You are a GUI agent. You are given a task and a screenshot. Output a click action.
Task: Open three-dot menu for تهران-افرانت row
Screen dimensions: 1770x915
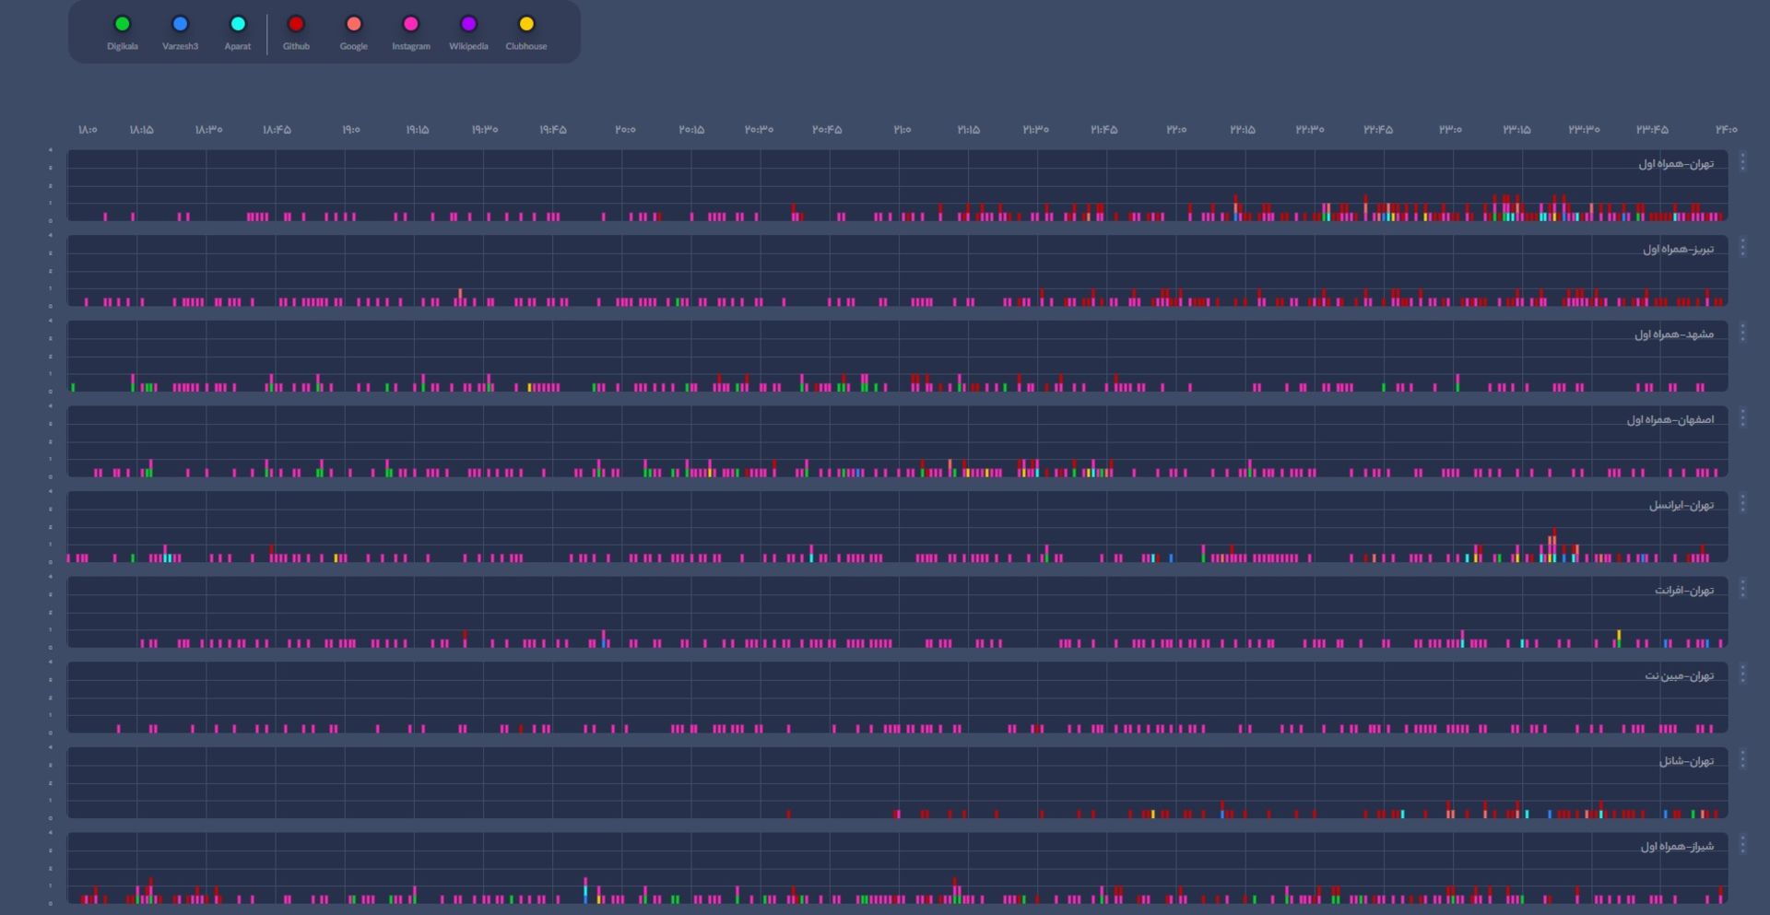click(x=1742, y=589)
